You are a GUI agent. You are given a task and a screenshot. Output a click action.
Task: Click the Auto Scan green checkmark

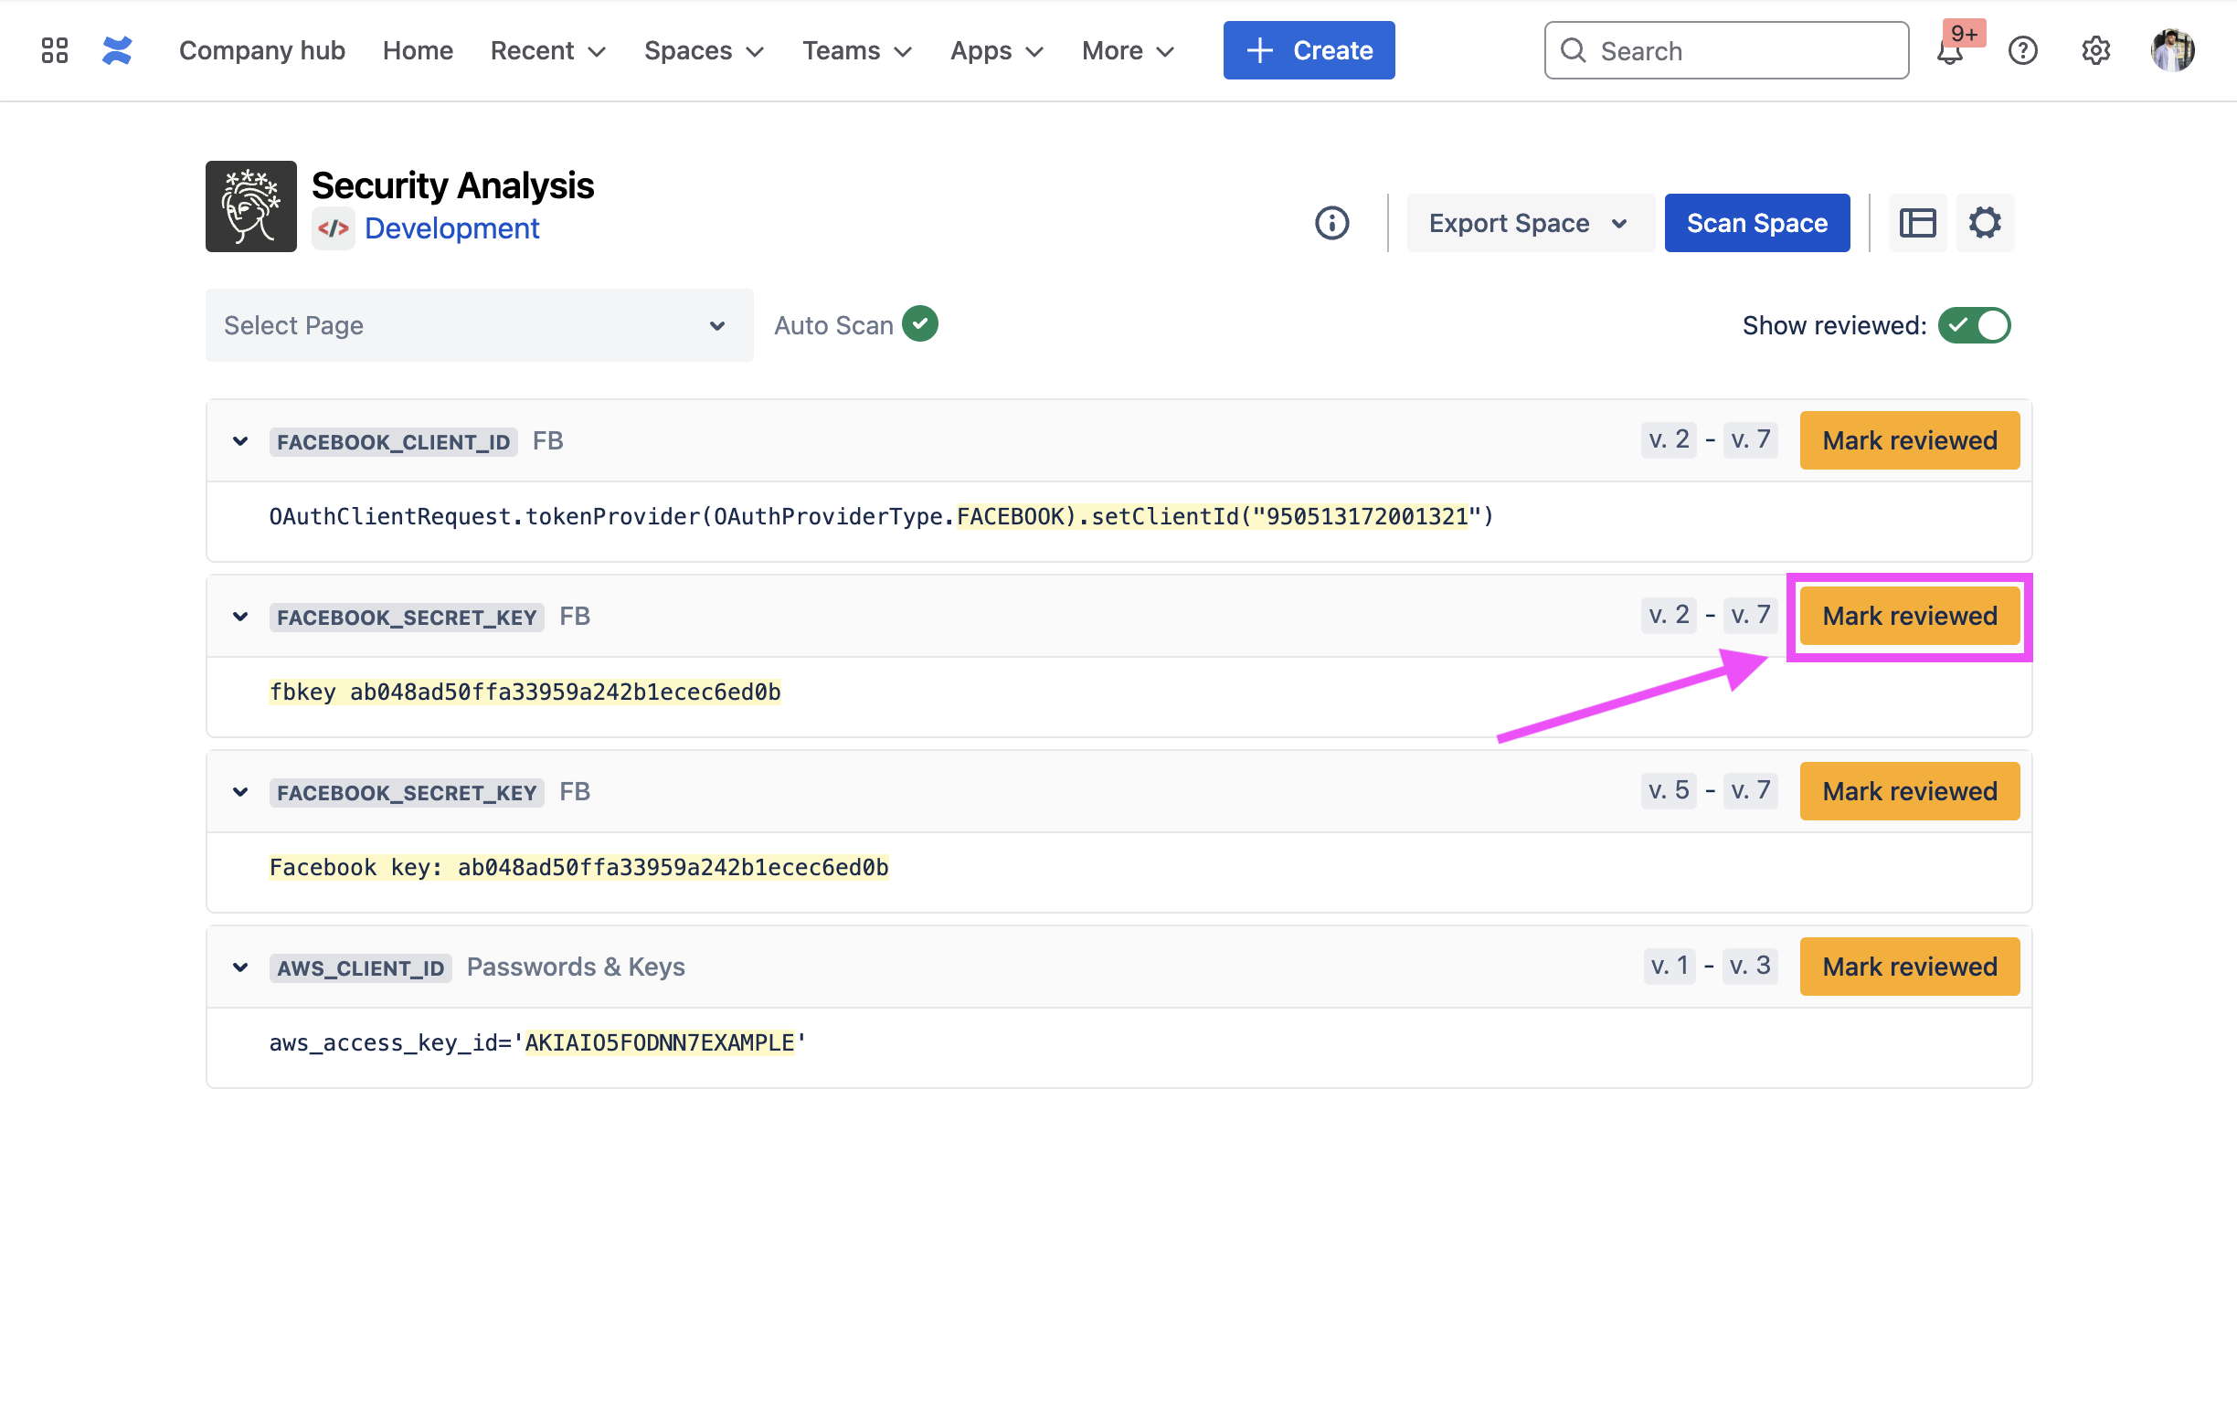pos(919,324)
